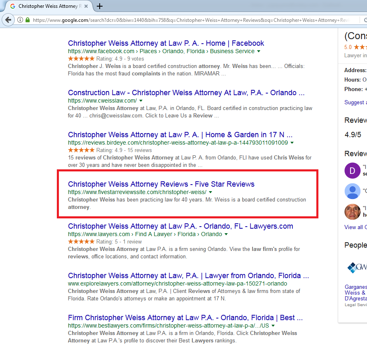Click the reviewer photo of man's face
This screenshot has height=349, width=367.
[352, 212]
